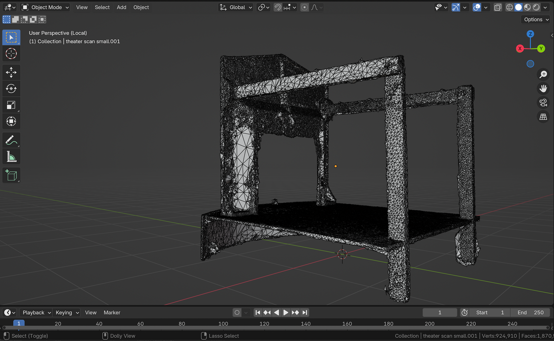Screen dimensions: 554x341
Task: Click the X axis on navigation gizmo
Action: 520,48
